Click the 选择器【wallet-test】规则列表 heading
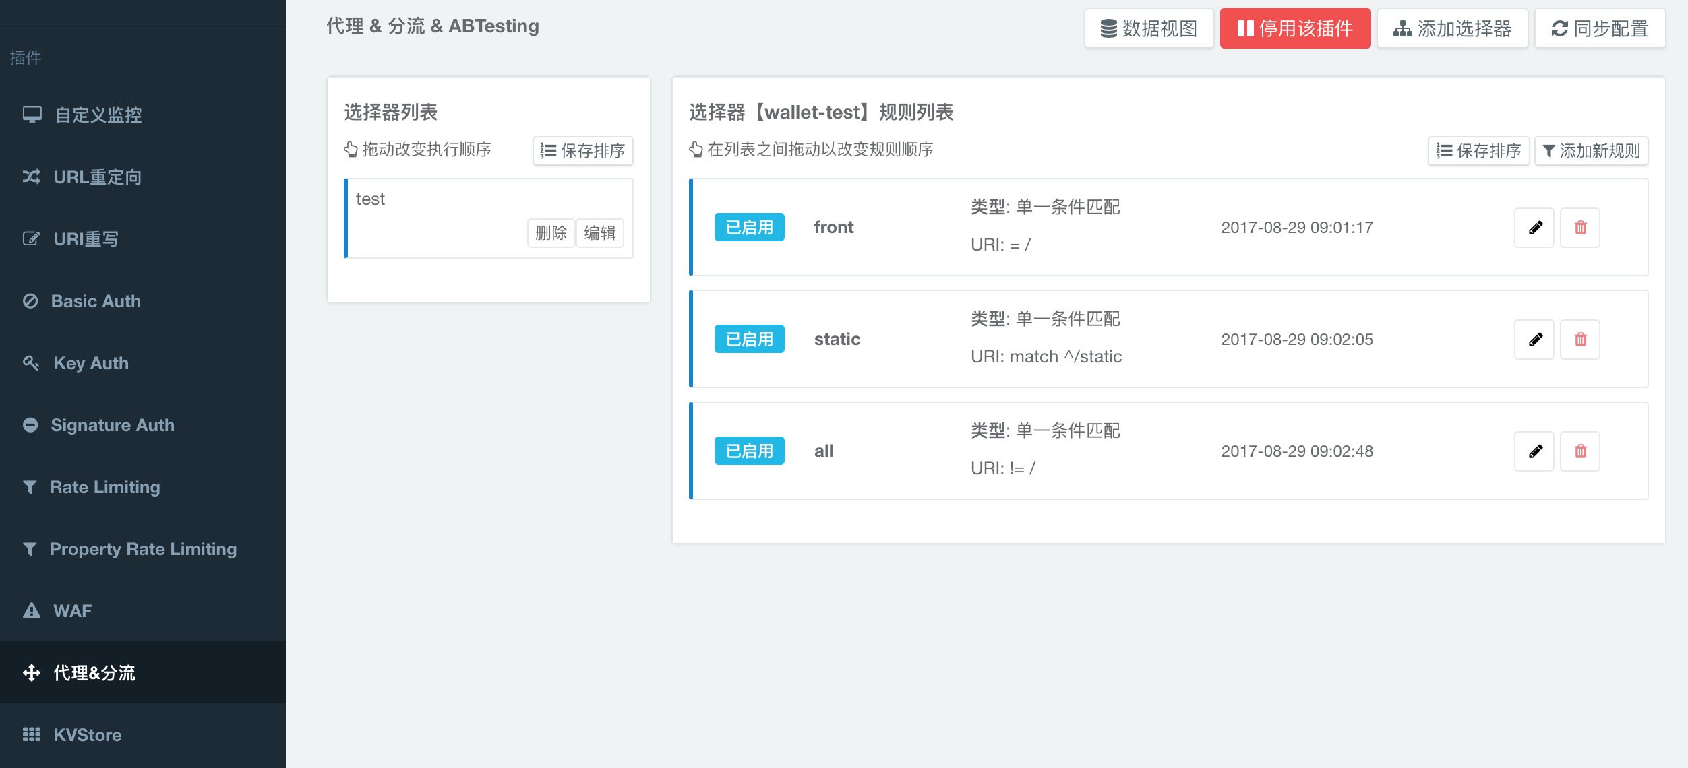Viewport: 1688px width, 768px height. 821,112
